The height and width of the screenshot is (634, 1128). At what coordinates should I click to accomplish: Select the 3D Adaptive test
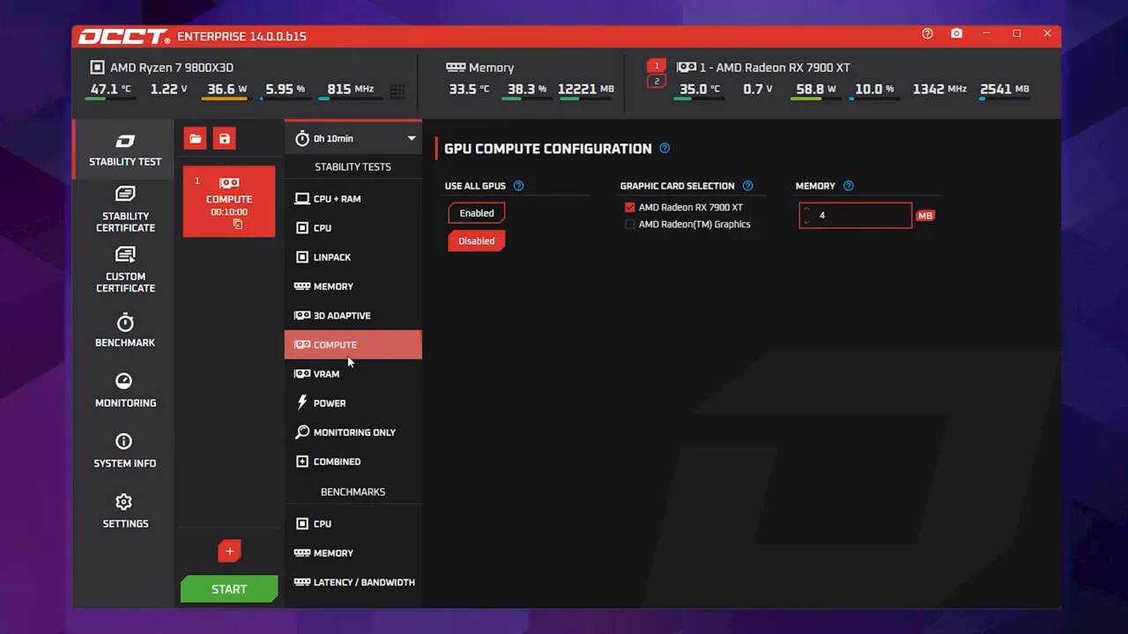coord(353,315)
